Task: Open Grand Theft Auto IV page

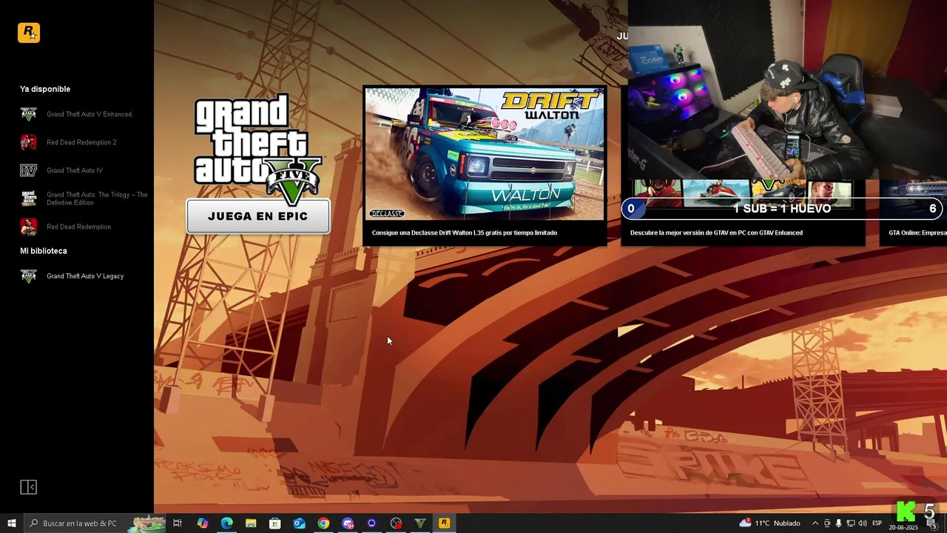Action: (x=75, y=170)
